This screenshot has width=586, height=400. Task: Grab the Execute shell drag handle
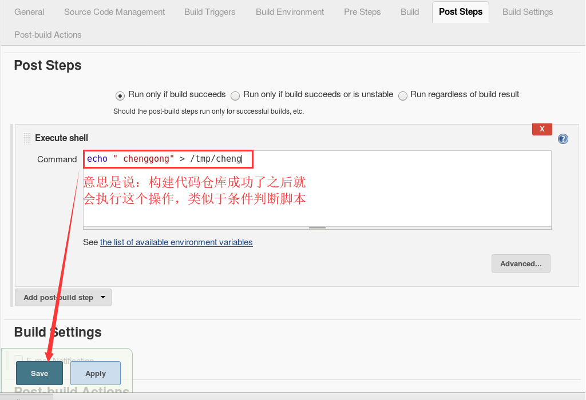click(x=27, y=138)
